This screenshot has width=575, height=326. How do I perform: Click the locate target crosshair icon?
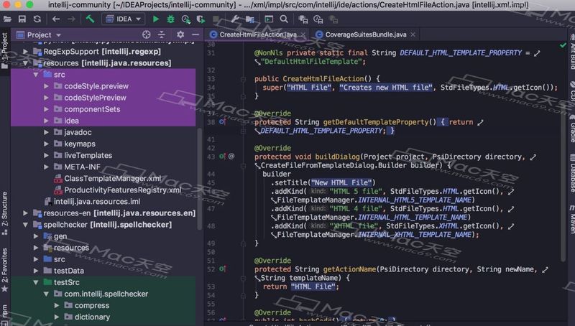tap(147, 34)
